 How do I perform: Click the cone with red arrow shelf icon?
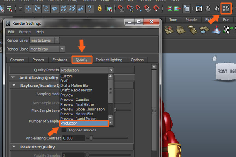point(216,29)
